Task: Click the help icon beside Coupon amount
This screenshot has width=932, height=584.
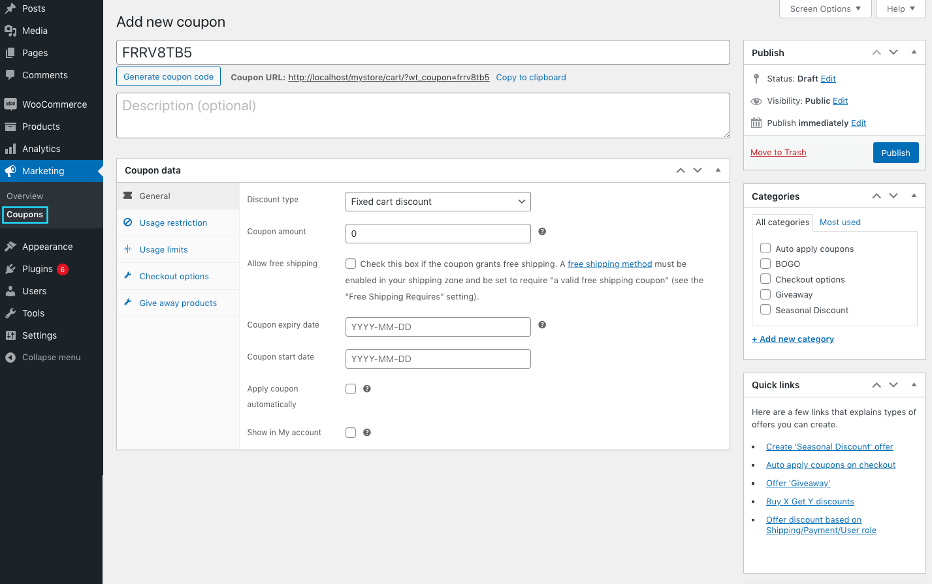Action: pyautogui.click(x=542, y=232)
